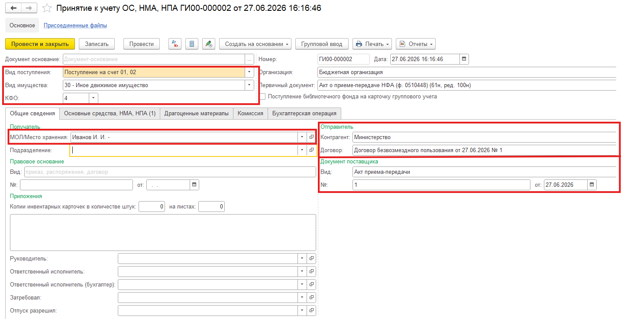Show Дт/Кт postings of the document
Screen dimensions: 621x319
pyautogui.click(x=175, y=44)
